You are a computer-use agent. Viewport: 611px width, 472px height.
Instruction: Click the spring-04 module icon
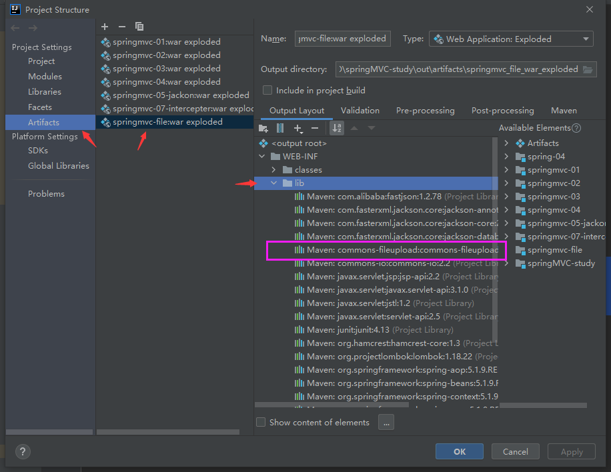pyautogui.click(x=520, y=157)
